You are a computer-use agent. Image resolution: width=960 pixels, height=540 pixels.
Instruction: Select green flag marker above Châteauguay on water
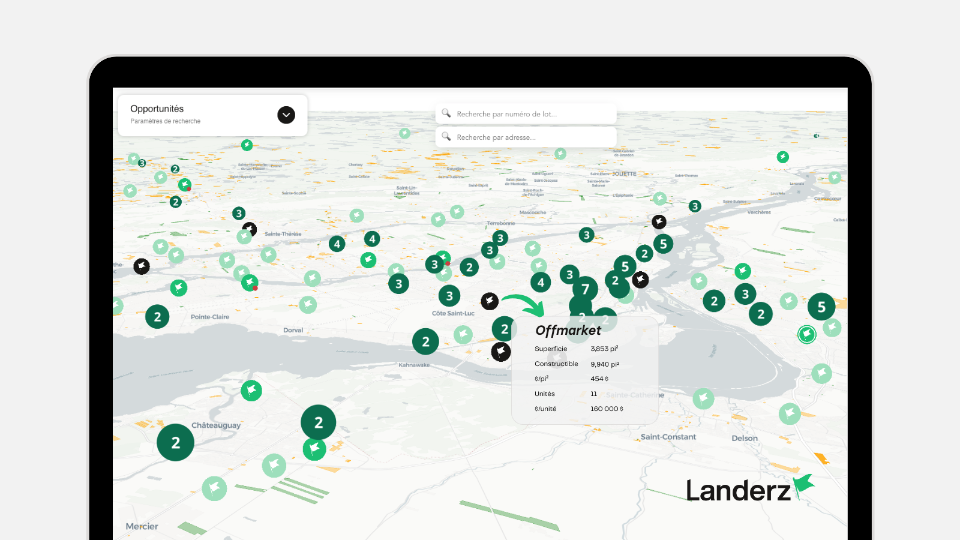(x=251, y=391)
